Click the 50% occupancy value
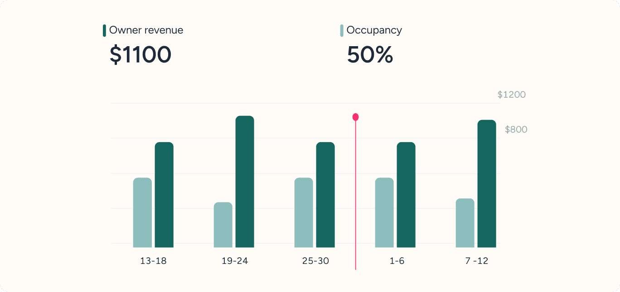Screen dimensions: 620x292 [x=370, y=55]
